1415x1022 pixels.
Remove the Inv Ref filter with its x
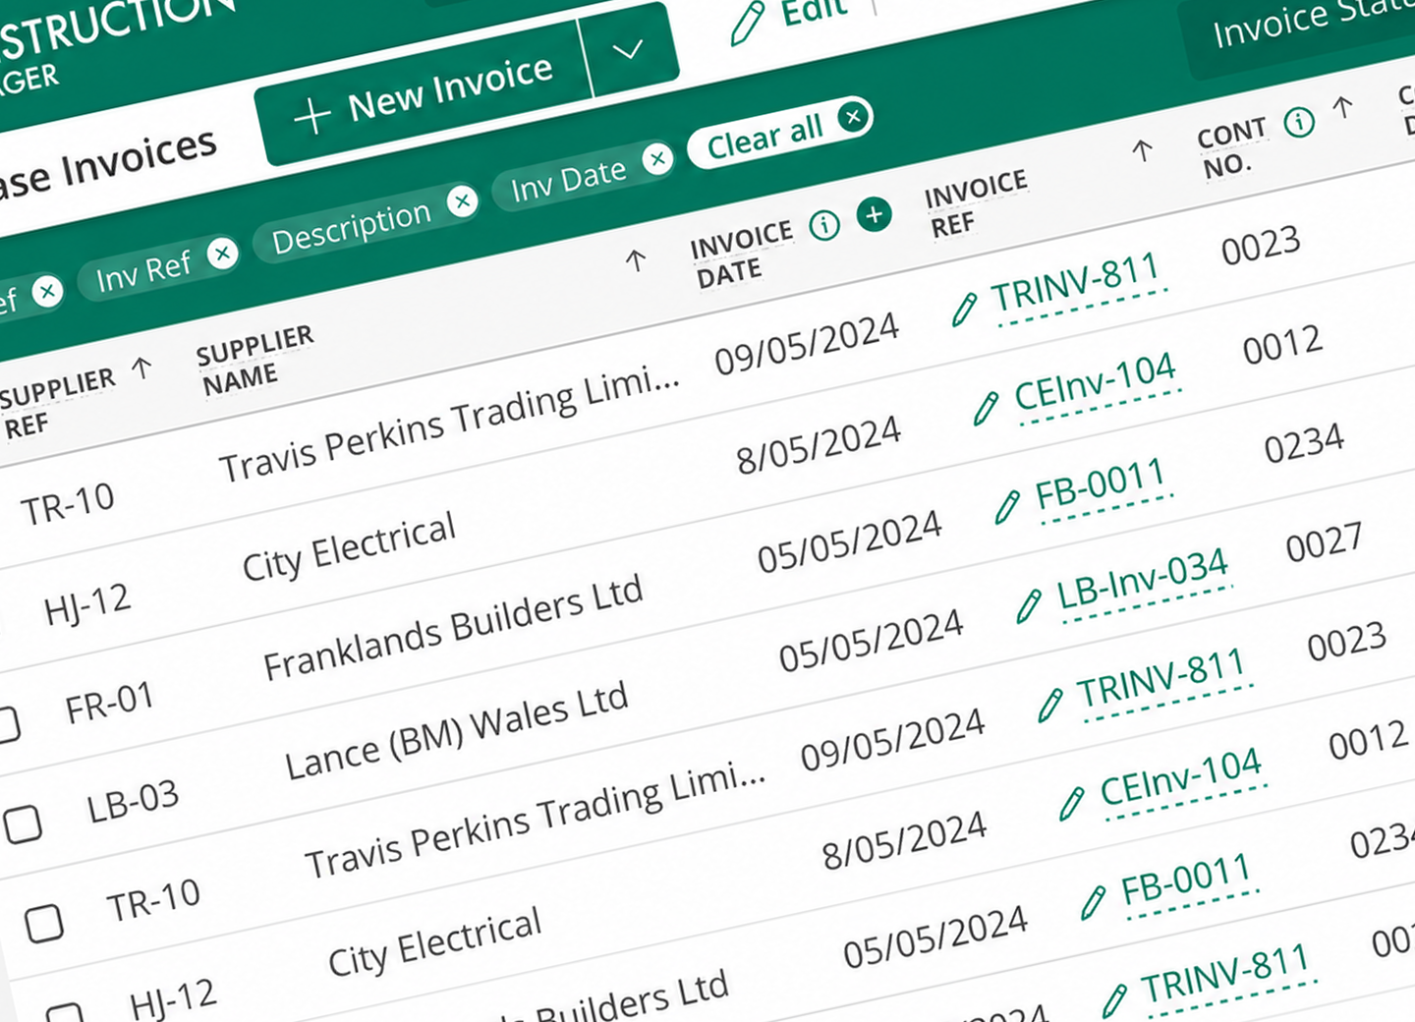coord(223,254)
